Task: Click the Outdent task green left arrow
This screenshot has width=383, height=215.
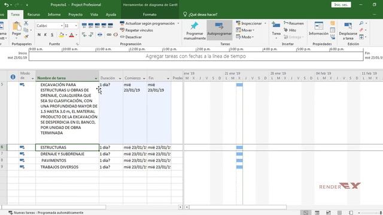Action: 84,35
